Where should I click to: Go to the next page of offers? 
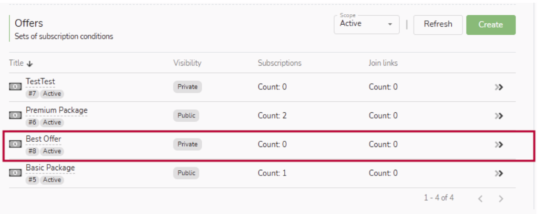(x=501, y=199)
